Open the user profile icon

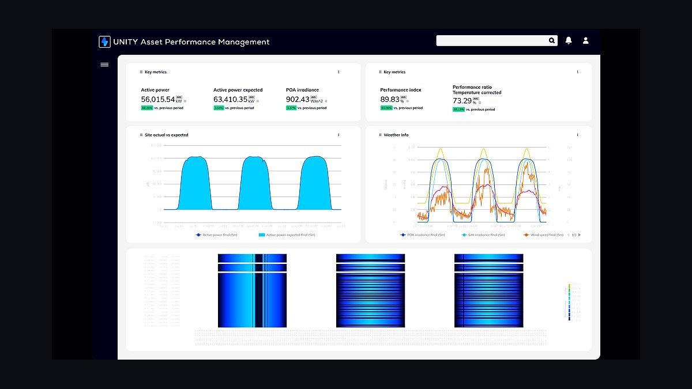coord(586,40)
